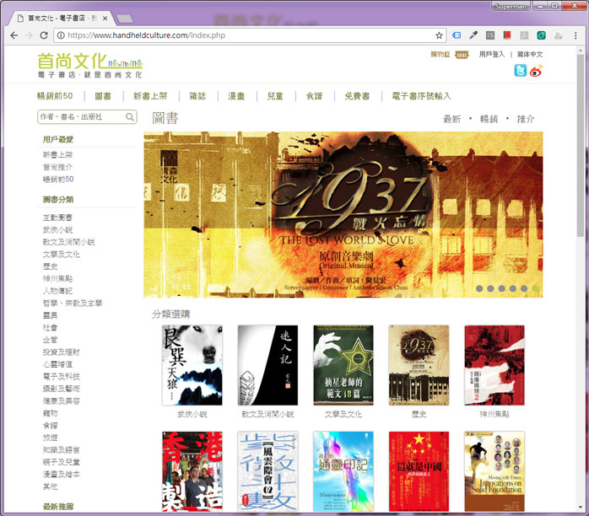Open the 摘星老師的範文18篇 cover
Viewport: 589px width, 516px height.
coord(343,365)
